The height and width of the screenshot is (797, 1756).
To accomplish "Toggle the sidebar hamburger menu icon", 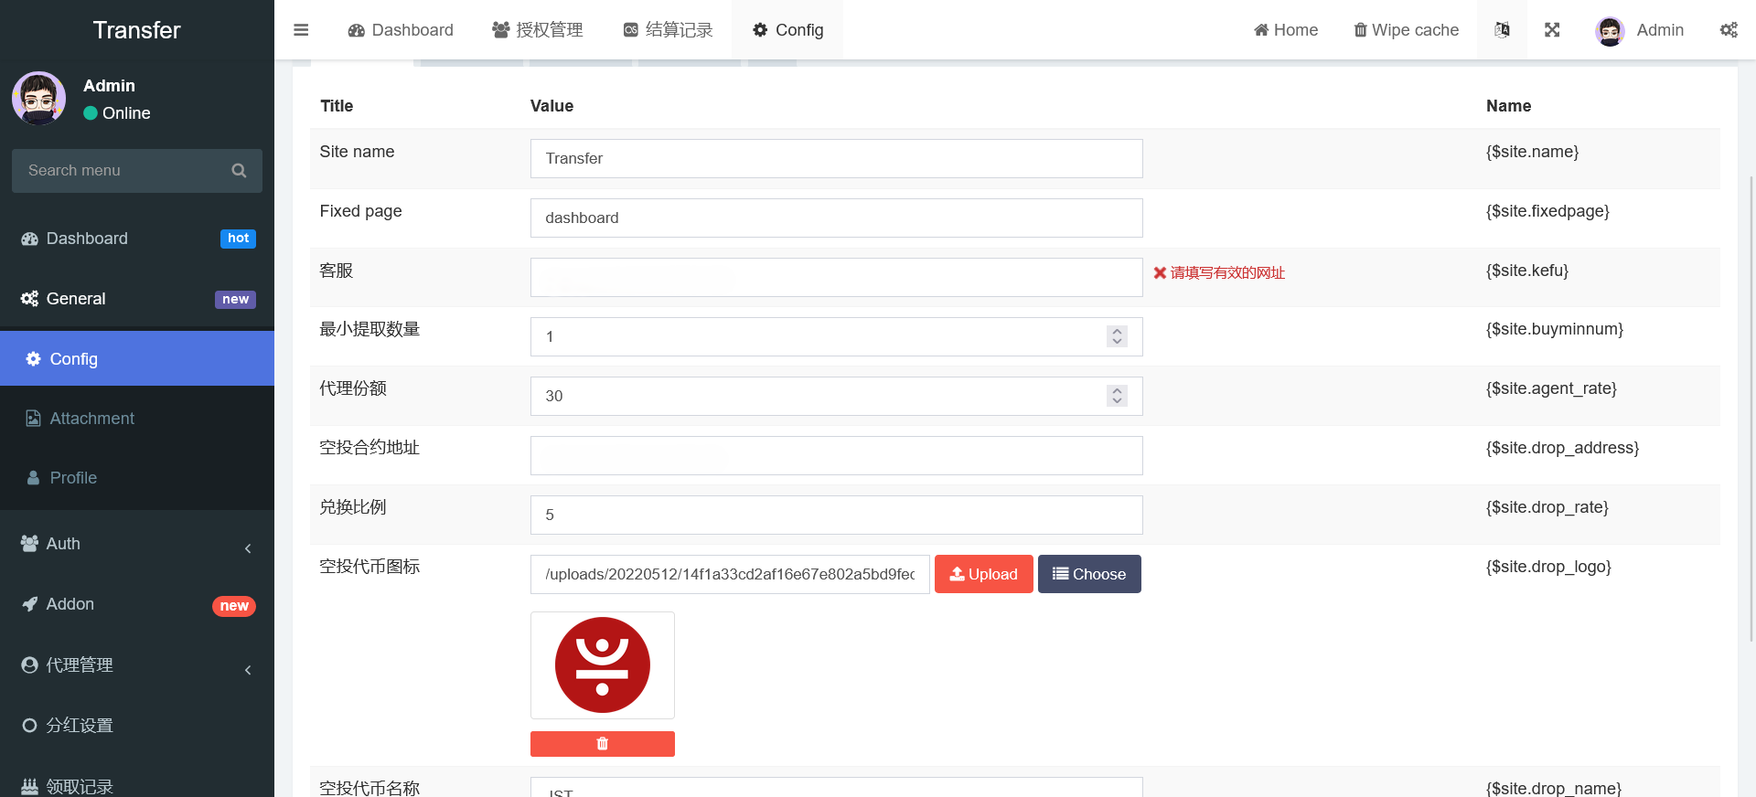I will (x=301, y=30).
